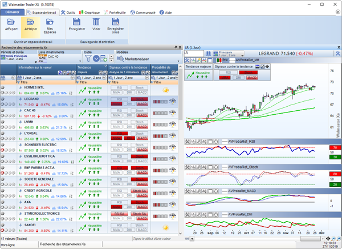Close the AVProbaRet_MACD indicator panel
The height and width of the screenshot is (249, 342).
[215, 191]
